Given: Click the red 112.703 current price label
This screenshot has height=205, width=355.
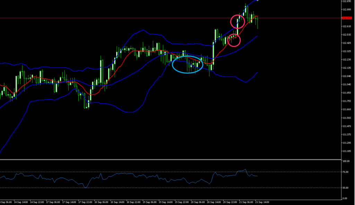Looking at the screenshot, I should coord(347,18).
